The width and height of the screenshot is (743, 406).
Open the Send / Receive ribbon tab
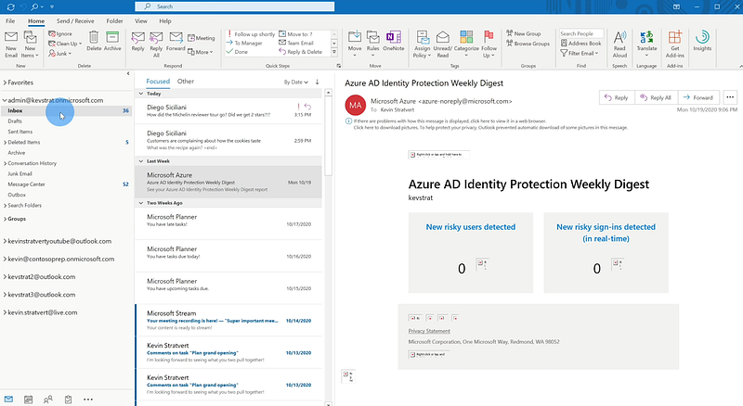(77, 19)
